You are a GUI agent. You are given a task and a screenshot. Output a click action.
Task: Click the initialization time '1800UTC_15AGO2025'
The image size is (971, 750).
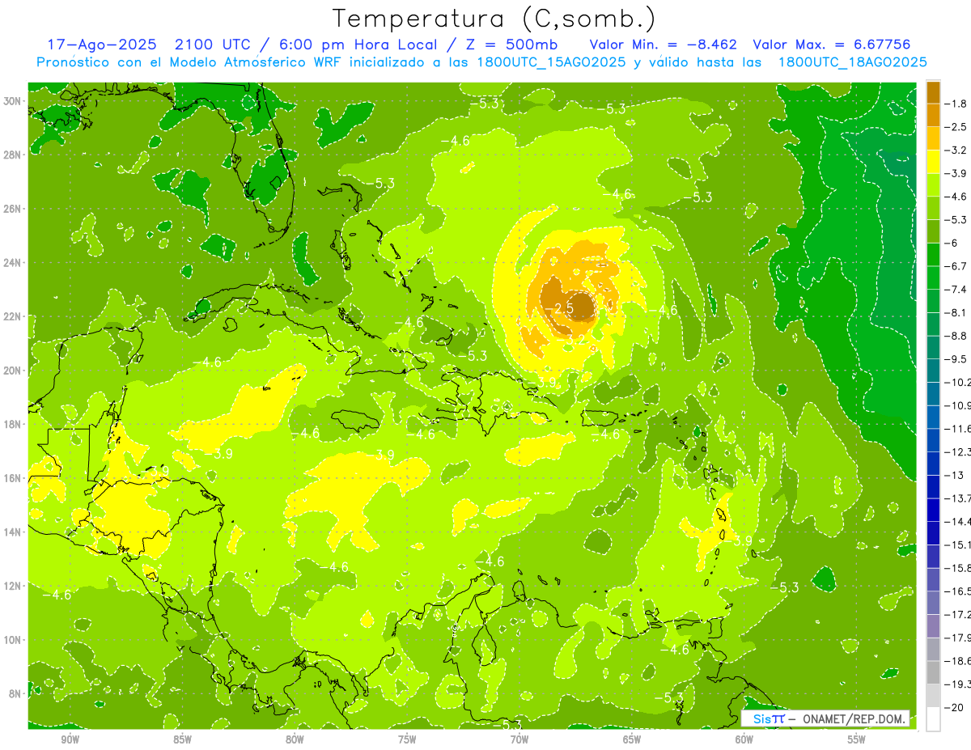click(552, 62)
